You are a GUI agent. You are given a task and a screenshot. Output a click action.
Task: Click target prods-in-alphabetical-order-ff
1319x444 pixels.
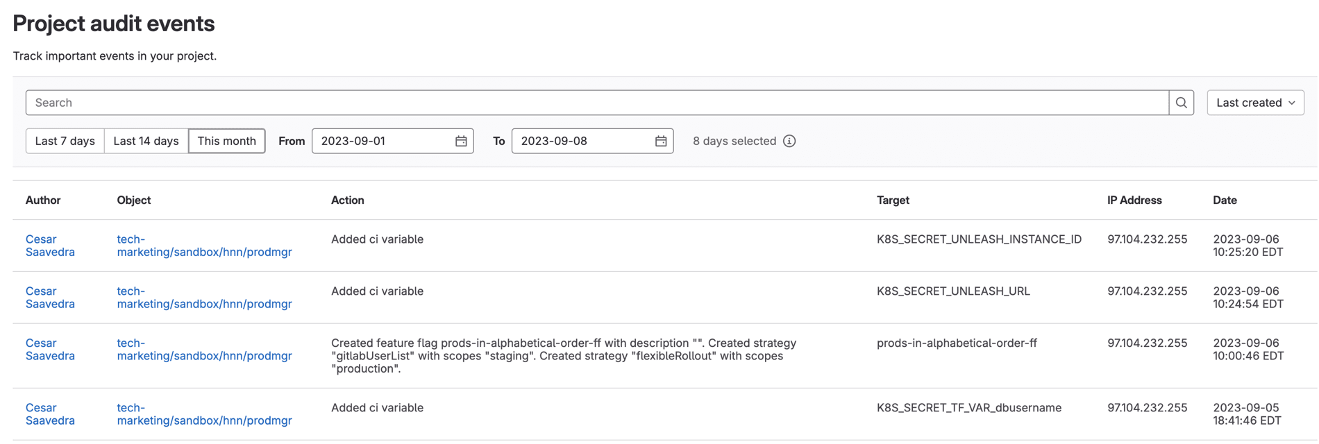957,343
